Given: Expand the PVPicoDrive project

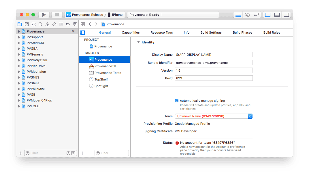Looking at the screenshot, I should coord(19,66).
